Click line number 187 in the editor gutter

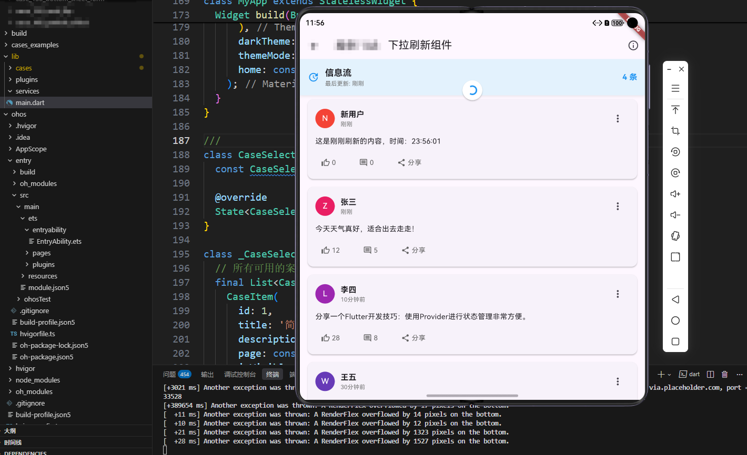(x=181, y=140)
